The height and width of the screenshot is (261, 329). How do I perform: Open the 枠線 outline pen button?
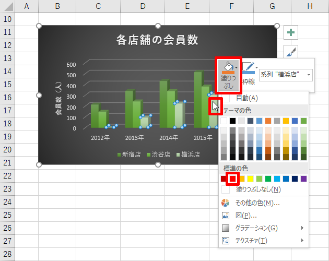[x=249, y=74]
